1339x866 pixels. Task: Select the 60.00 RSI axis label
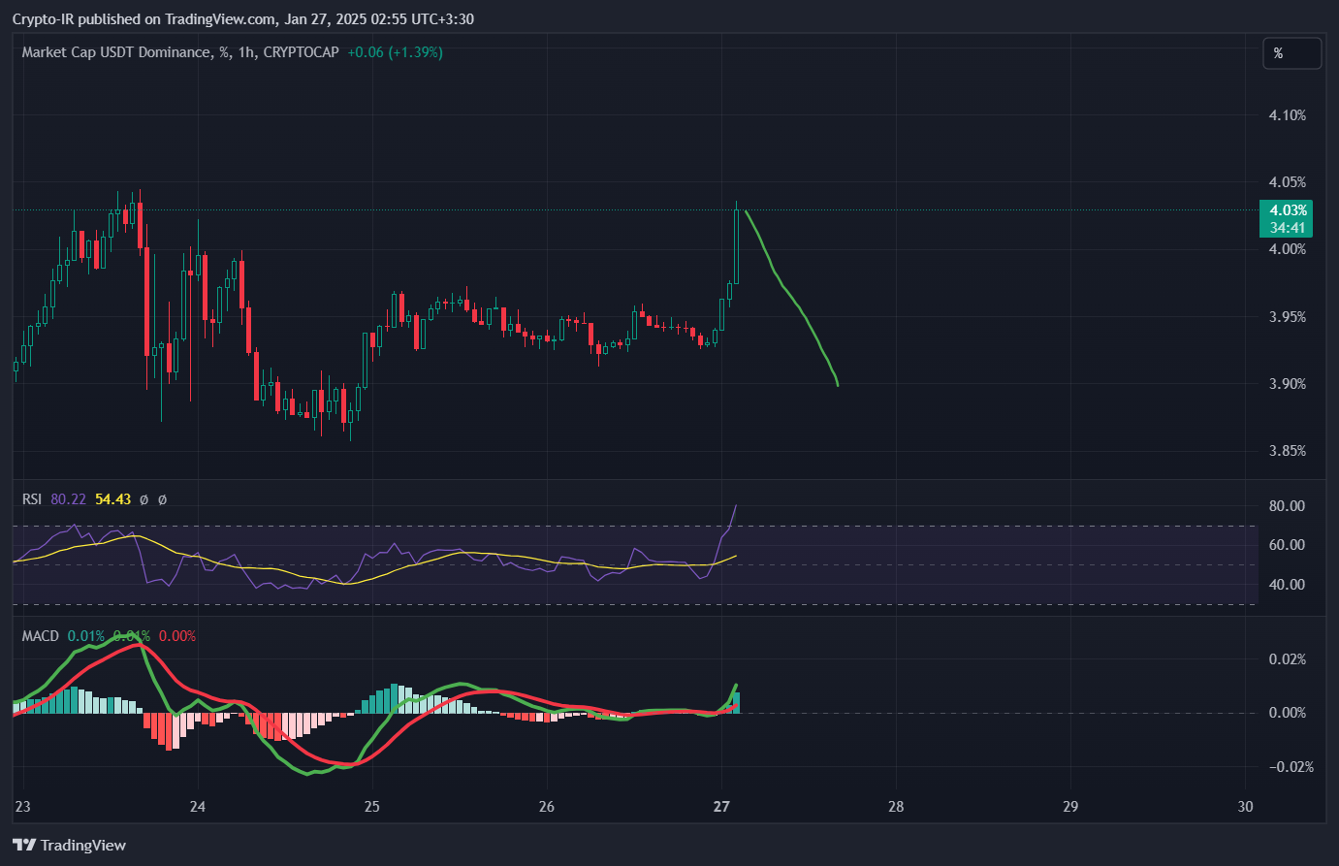(x=1287, y=545)
